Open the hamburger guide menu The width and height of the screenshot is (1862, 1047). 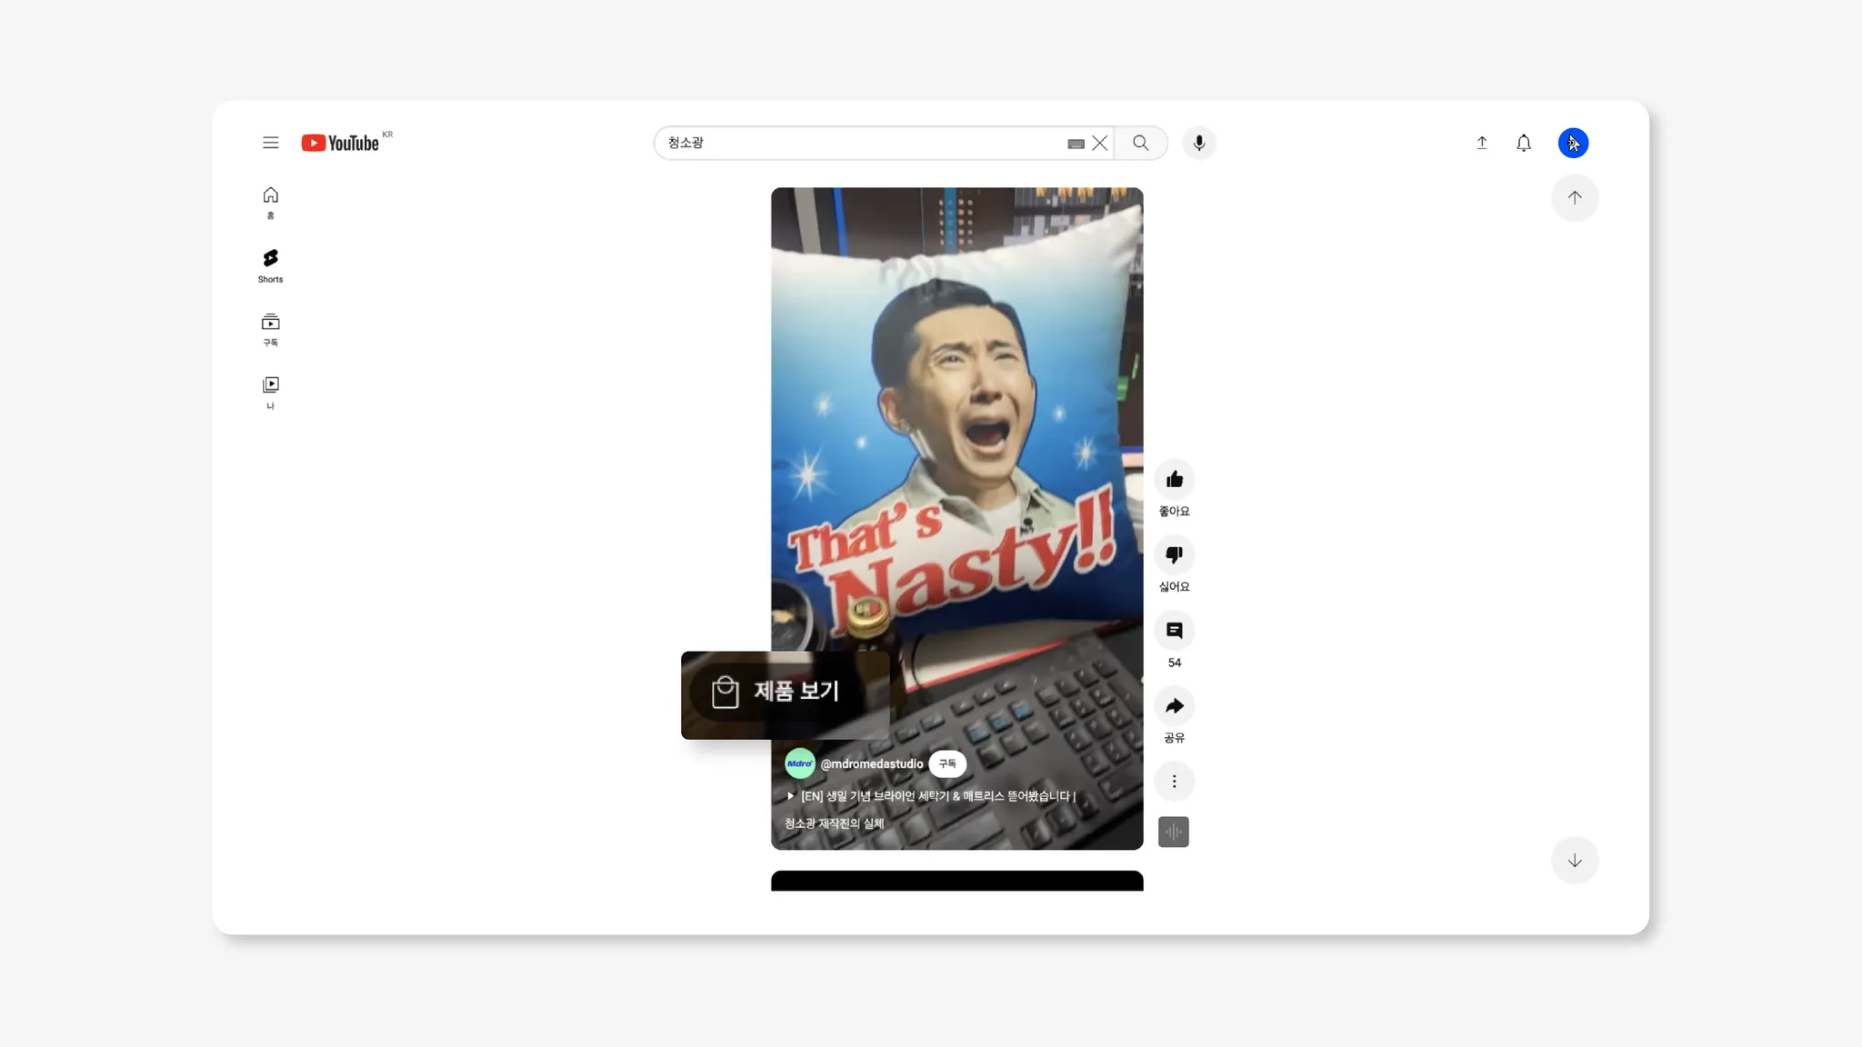pyautogui.click(x=270, y=143)
